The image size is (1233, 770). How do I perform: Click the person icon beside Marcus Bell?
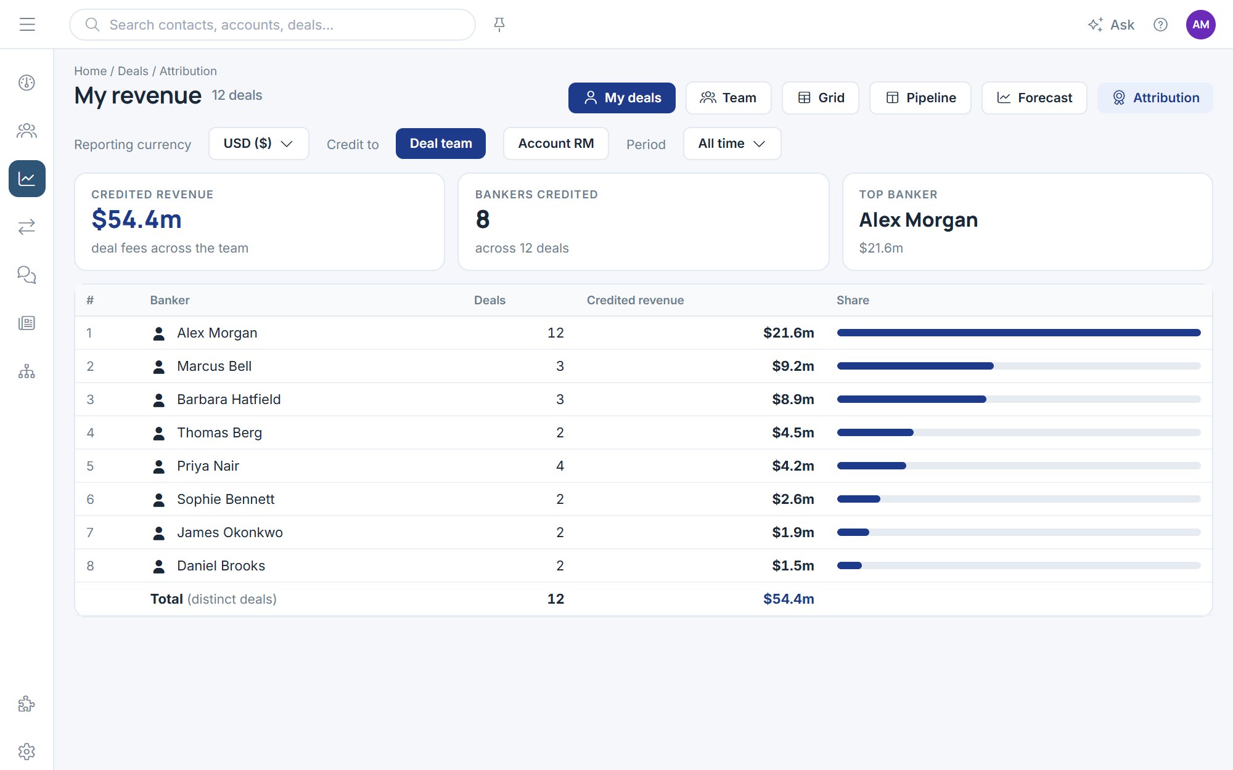click(x=158, y=367)
